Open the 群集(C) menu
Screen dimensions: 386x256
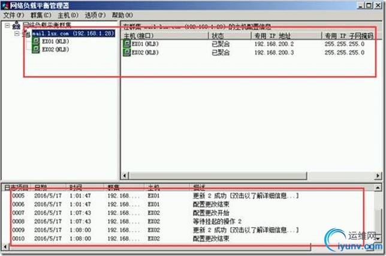[x=41, y=15]
